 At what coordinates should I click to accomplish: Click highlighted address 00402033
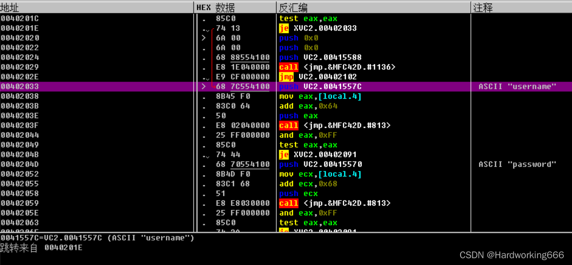[x=19, y=87]
